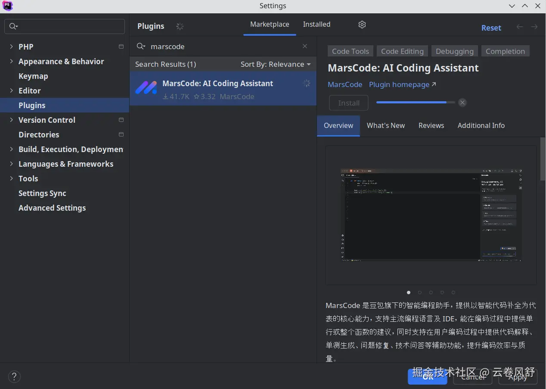Expand the Version Control node

(x=11, y=120)
